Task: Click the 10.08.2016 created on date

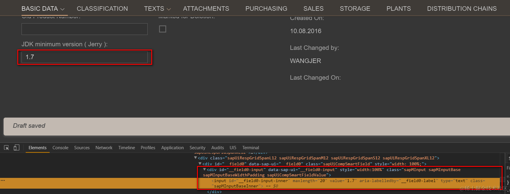Action: pyautogui.click(x=306, y=31)
